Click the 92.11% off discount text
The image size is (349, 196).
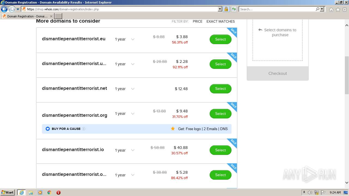click(180, 67)
